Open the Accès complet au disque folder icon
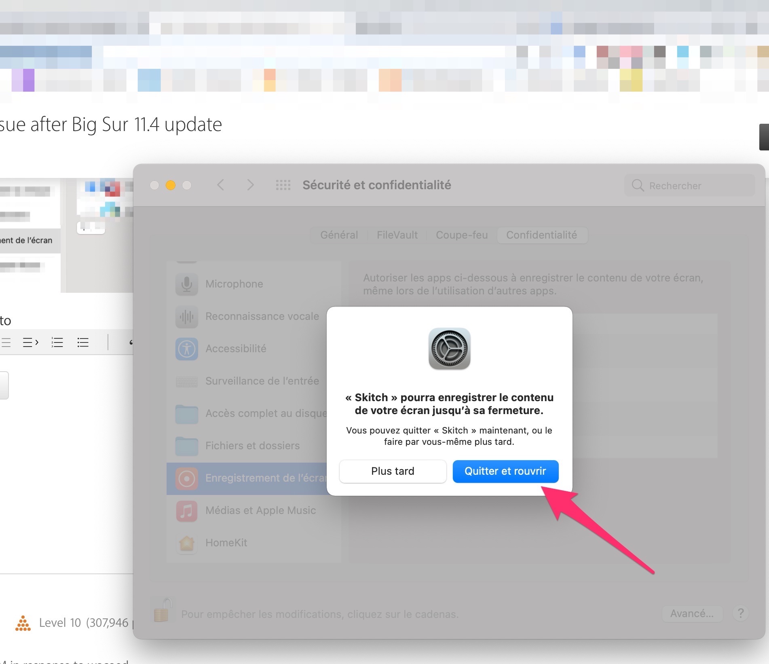This screenshot has height=664, width=769. [186, 414]
